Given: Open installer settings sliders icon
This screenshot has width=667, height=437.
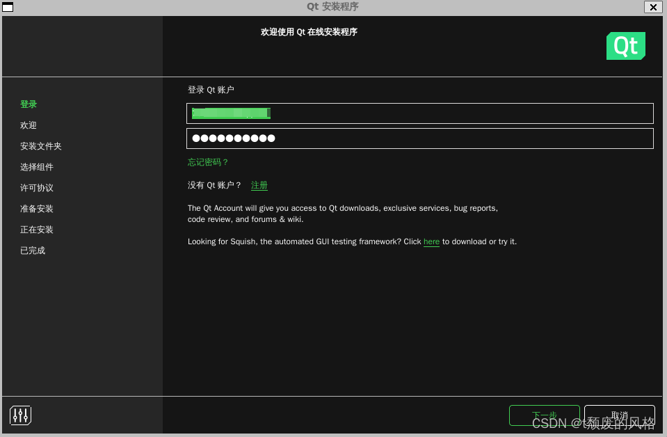Looking at the screenshot, I should click(x=20, y=415).
